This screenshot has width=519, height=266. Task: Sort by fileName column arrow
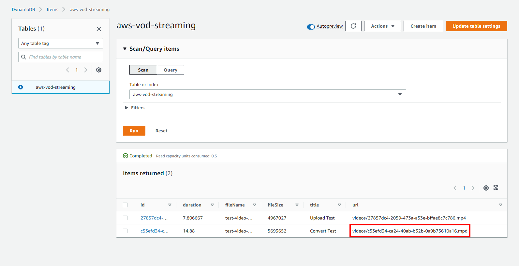(x=255, y=205)
